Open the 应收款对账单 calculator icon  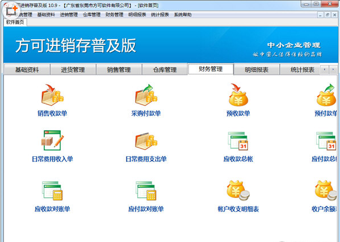point(52,190)
